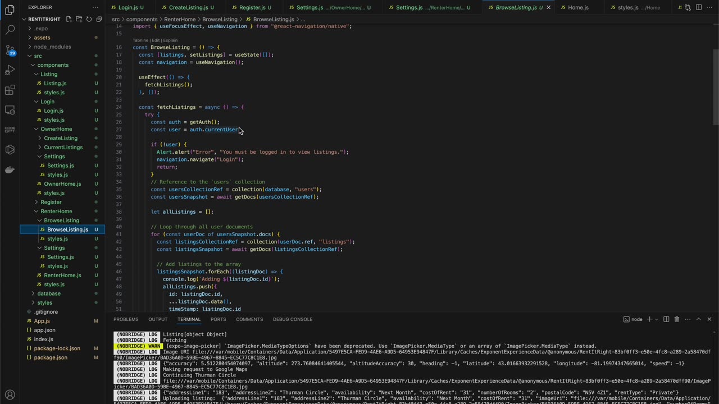Split the terminal panel
Viewport: 719px width, 404px height.
[666, 319]
